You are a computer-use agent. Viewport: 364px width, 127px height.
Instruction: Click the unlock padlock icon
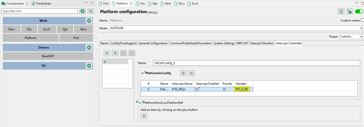pyautogui.click(x=349, y=11)
